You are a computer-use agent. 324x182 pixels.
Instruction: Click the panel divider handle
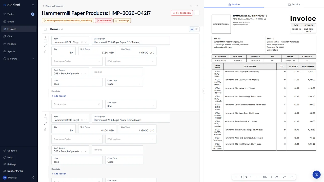pos(204,91)
